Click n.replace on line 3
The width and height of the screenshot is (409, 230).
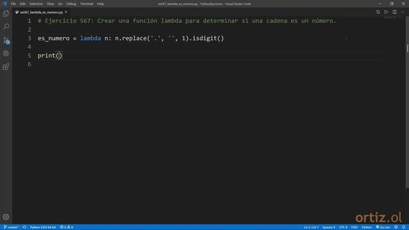point(131,38)
